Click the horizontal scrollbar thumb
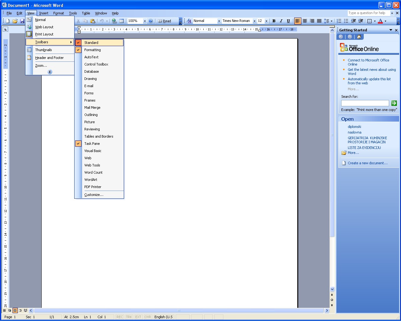 [179, 311]
